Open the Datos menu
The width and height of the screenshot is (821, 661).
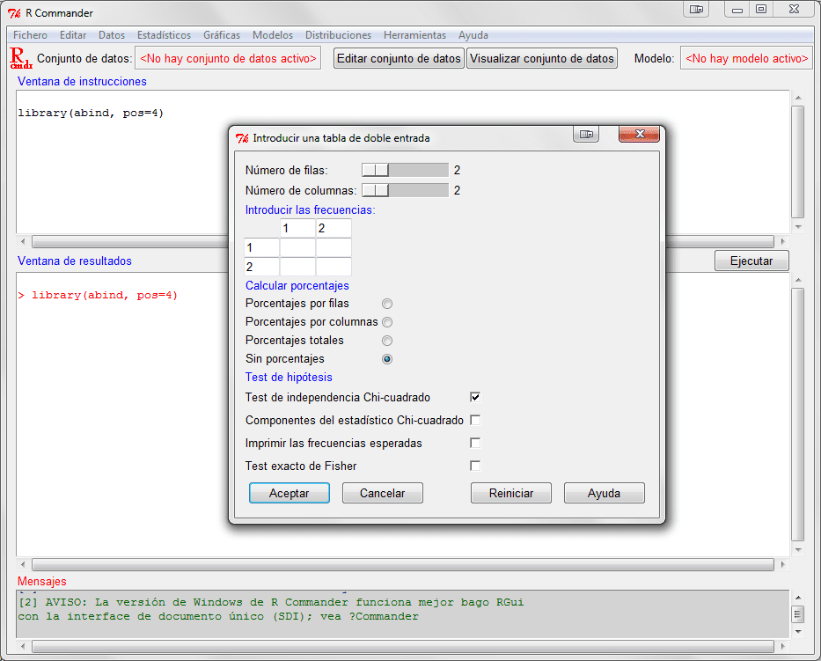coord(112,35)
